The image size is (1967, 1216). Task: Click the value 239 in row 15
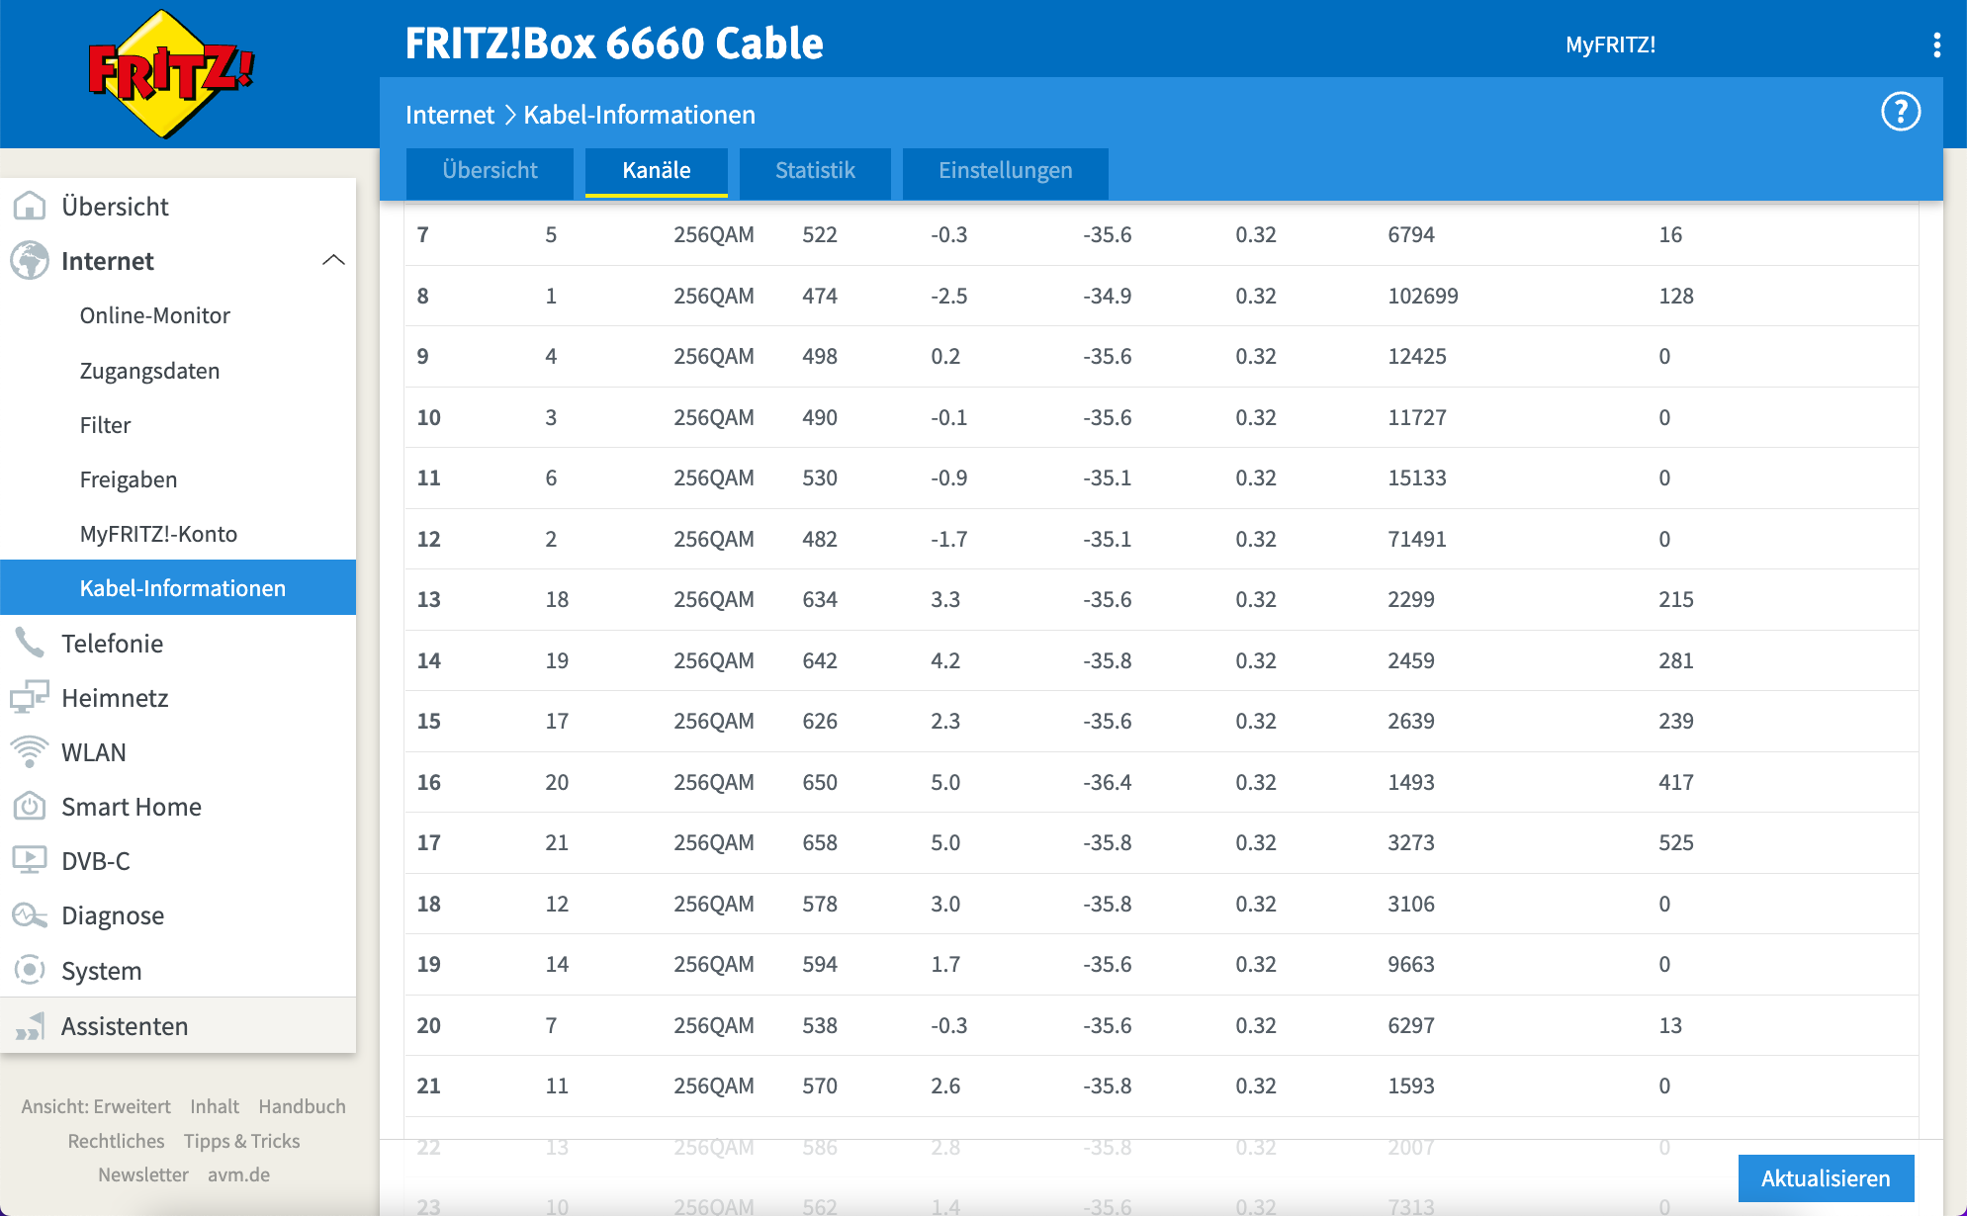pos(1676,721)
